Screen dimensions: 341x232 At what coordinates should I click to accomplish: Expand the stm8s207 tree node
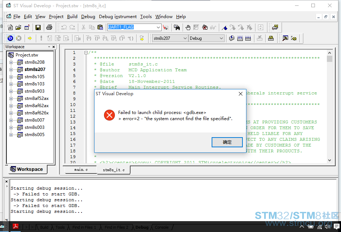pyautogui.click(x=11, y=69)
